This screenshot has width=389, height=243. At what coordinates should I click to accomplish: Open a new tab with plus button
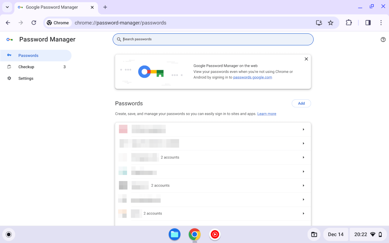pyautogui.click(x=105, y=7)
